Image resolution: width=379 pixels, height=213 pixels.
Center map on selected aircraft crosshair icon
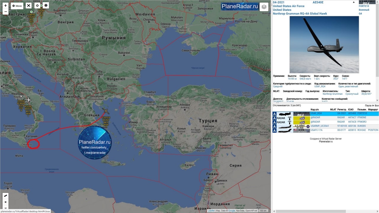coord(37,6)
